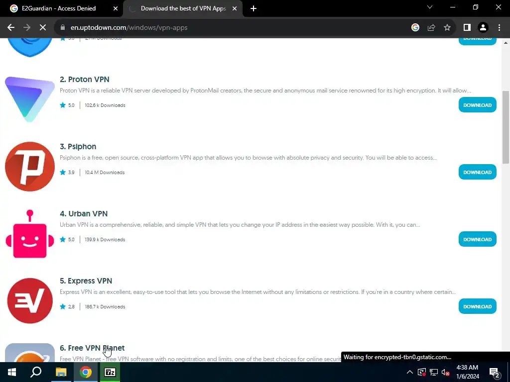Click the scrollbar up arrow
Screen dimensions: 510x382
(x=506, y=43)
